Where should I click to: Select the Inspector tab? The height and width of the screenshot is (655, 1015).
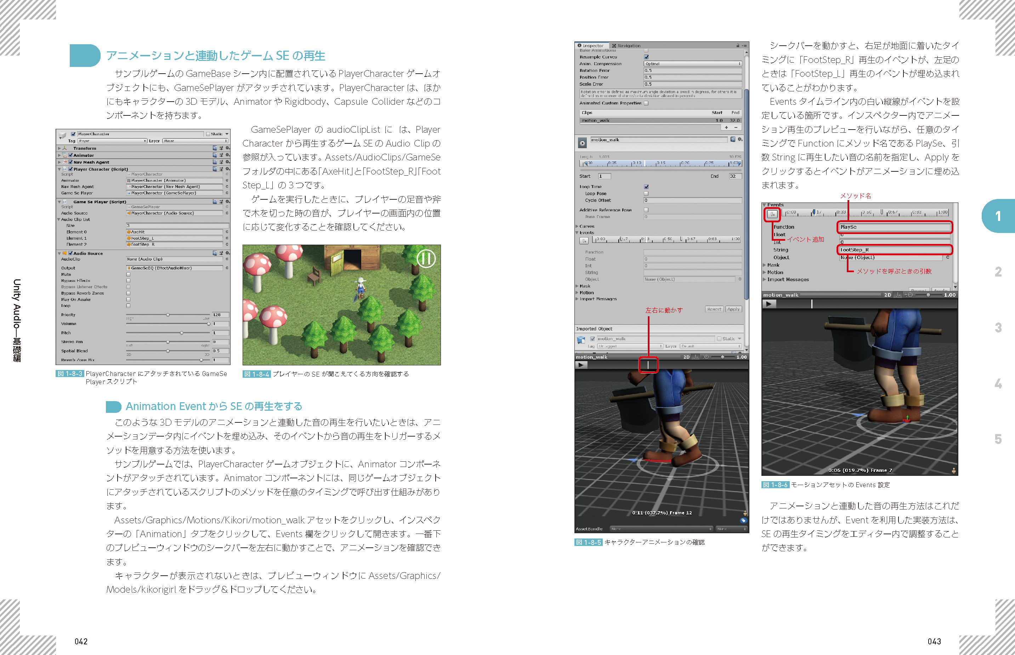pos(591,46)
